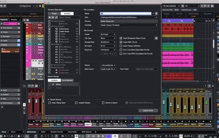
Task: Click the Search Channel field
Action: tap(69, 17)
